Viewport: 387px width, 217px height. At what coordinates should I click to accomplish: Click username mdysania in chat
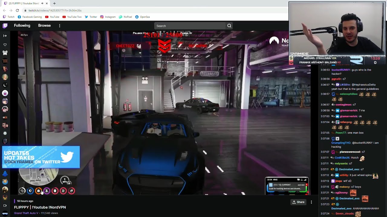(341, 164)
